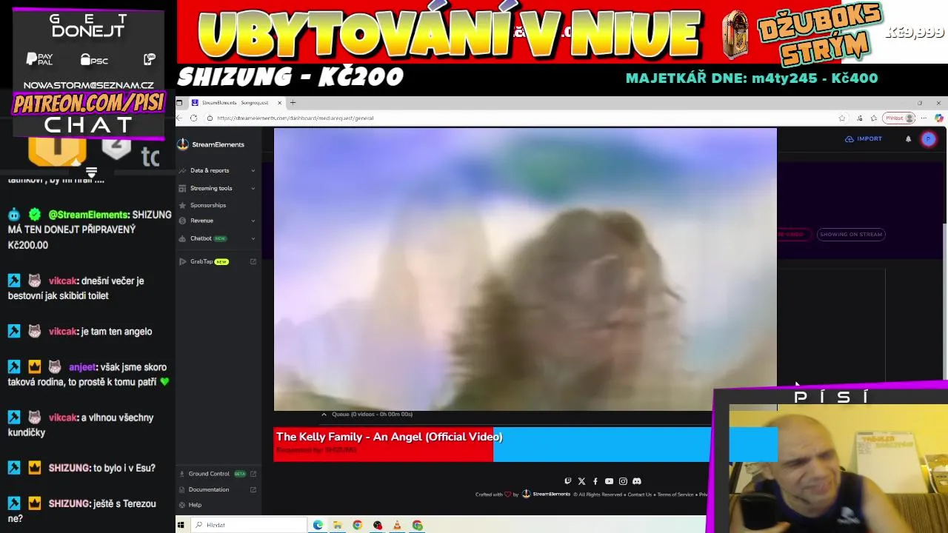Open the Facebook footer icon
This screenshot has width=948, height=533.
pyautogui.click(x=595, y=481)
